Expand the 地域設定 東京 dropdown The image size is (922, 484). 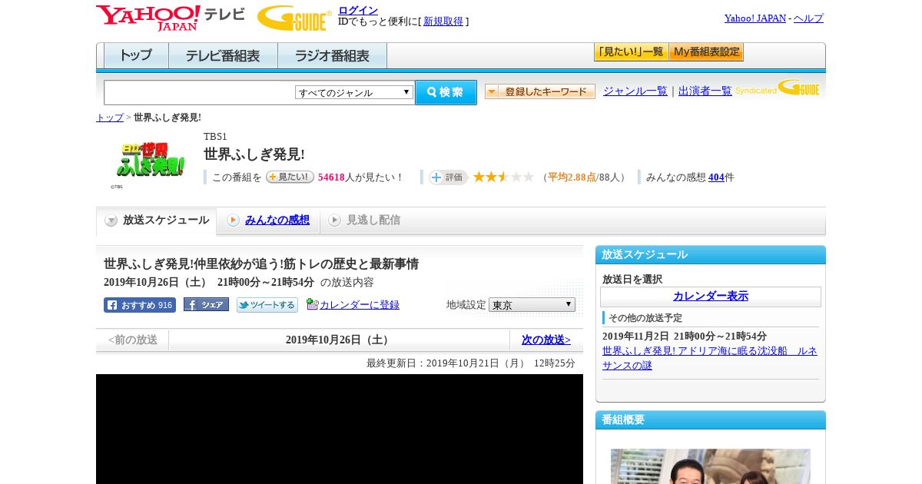[x=532, y=305]
